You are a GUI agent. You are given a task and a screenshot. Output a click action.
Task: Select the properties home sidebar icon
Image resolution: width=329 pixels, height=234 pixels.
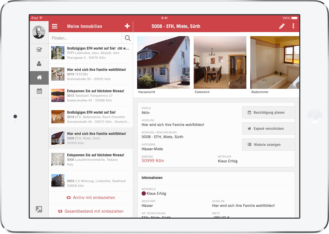click(x=39, y=77)
